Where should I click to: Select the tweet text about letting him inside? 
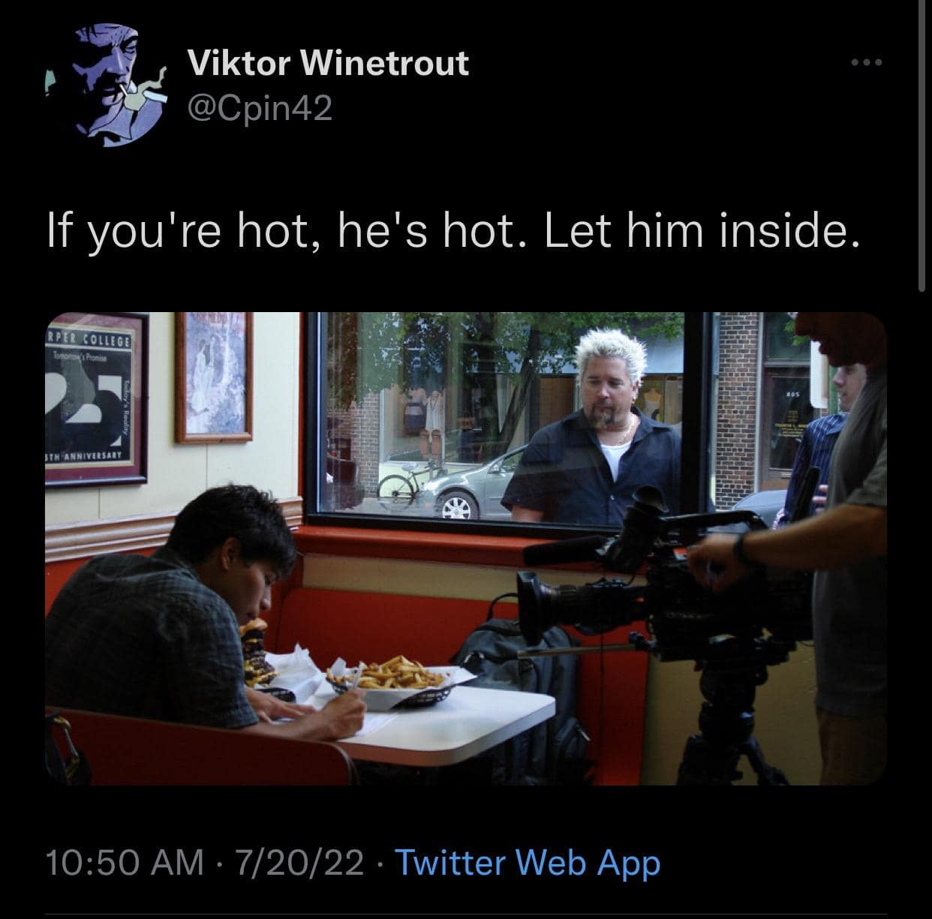click(x=450, y=233)
